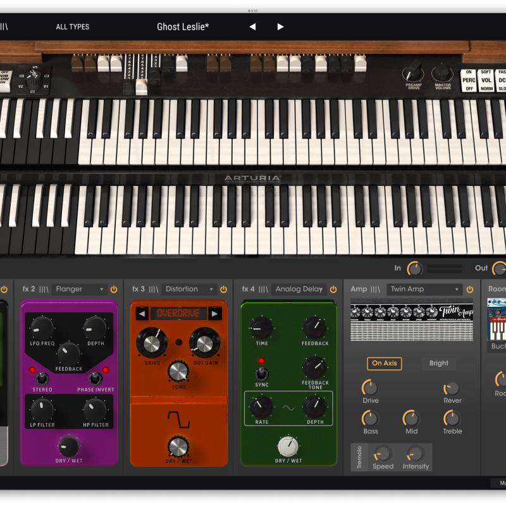The width and height of the screenshot is (506, 506).
Task: Toggle the VOL soft/norm rocker switch
Action: [x=486, y=80]
